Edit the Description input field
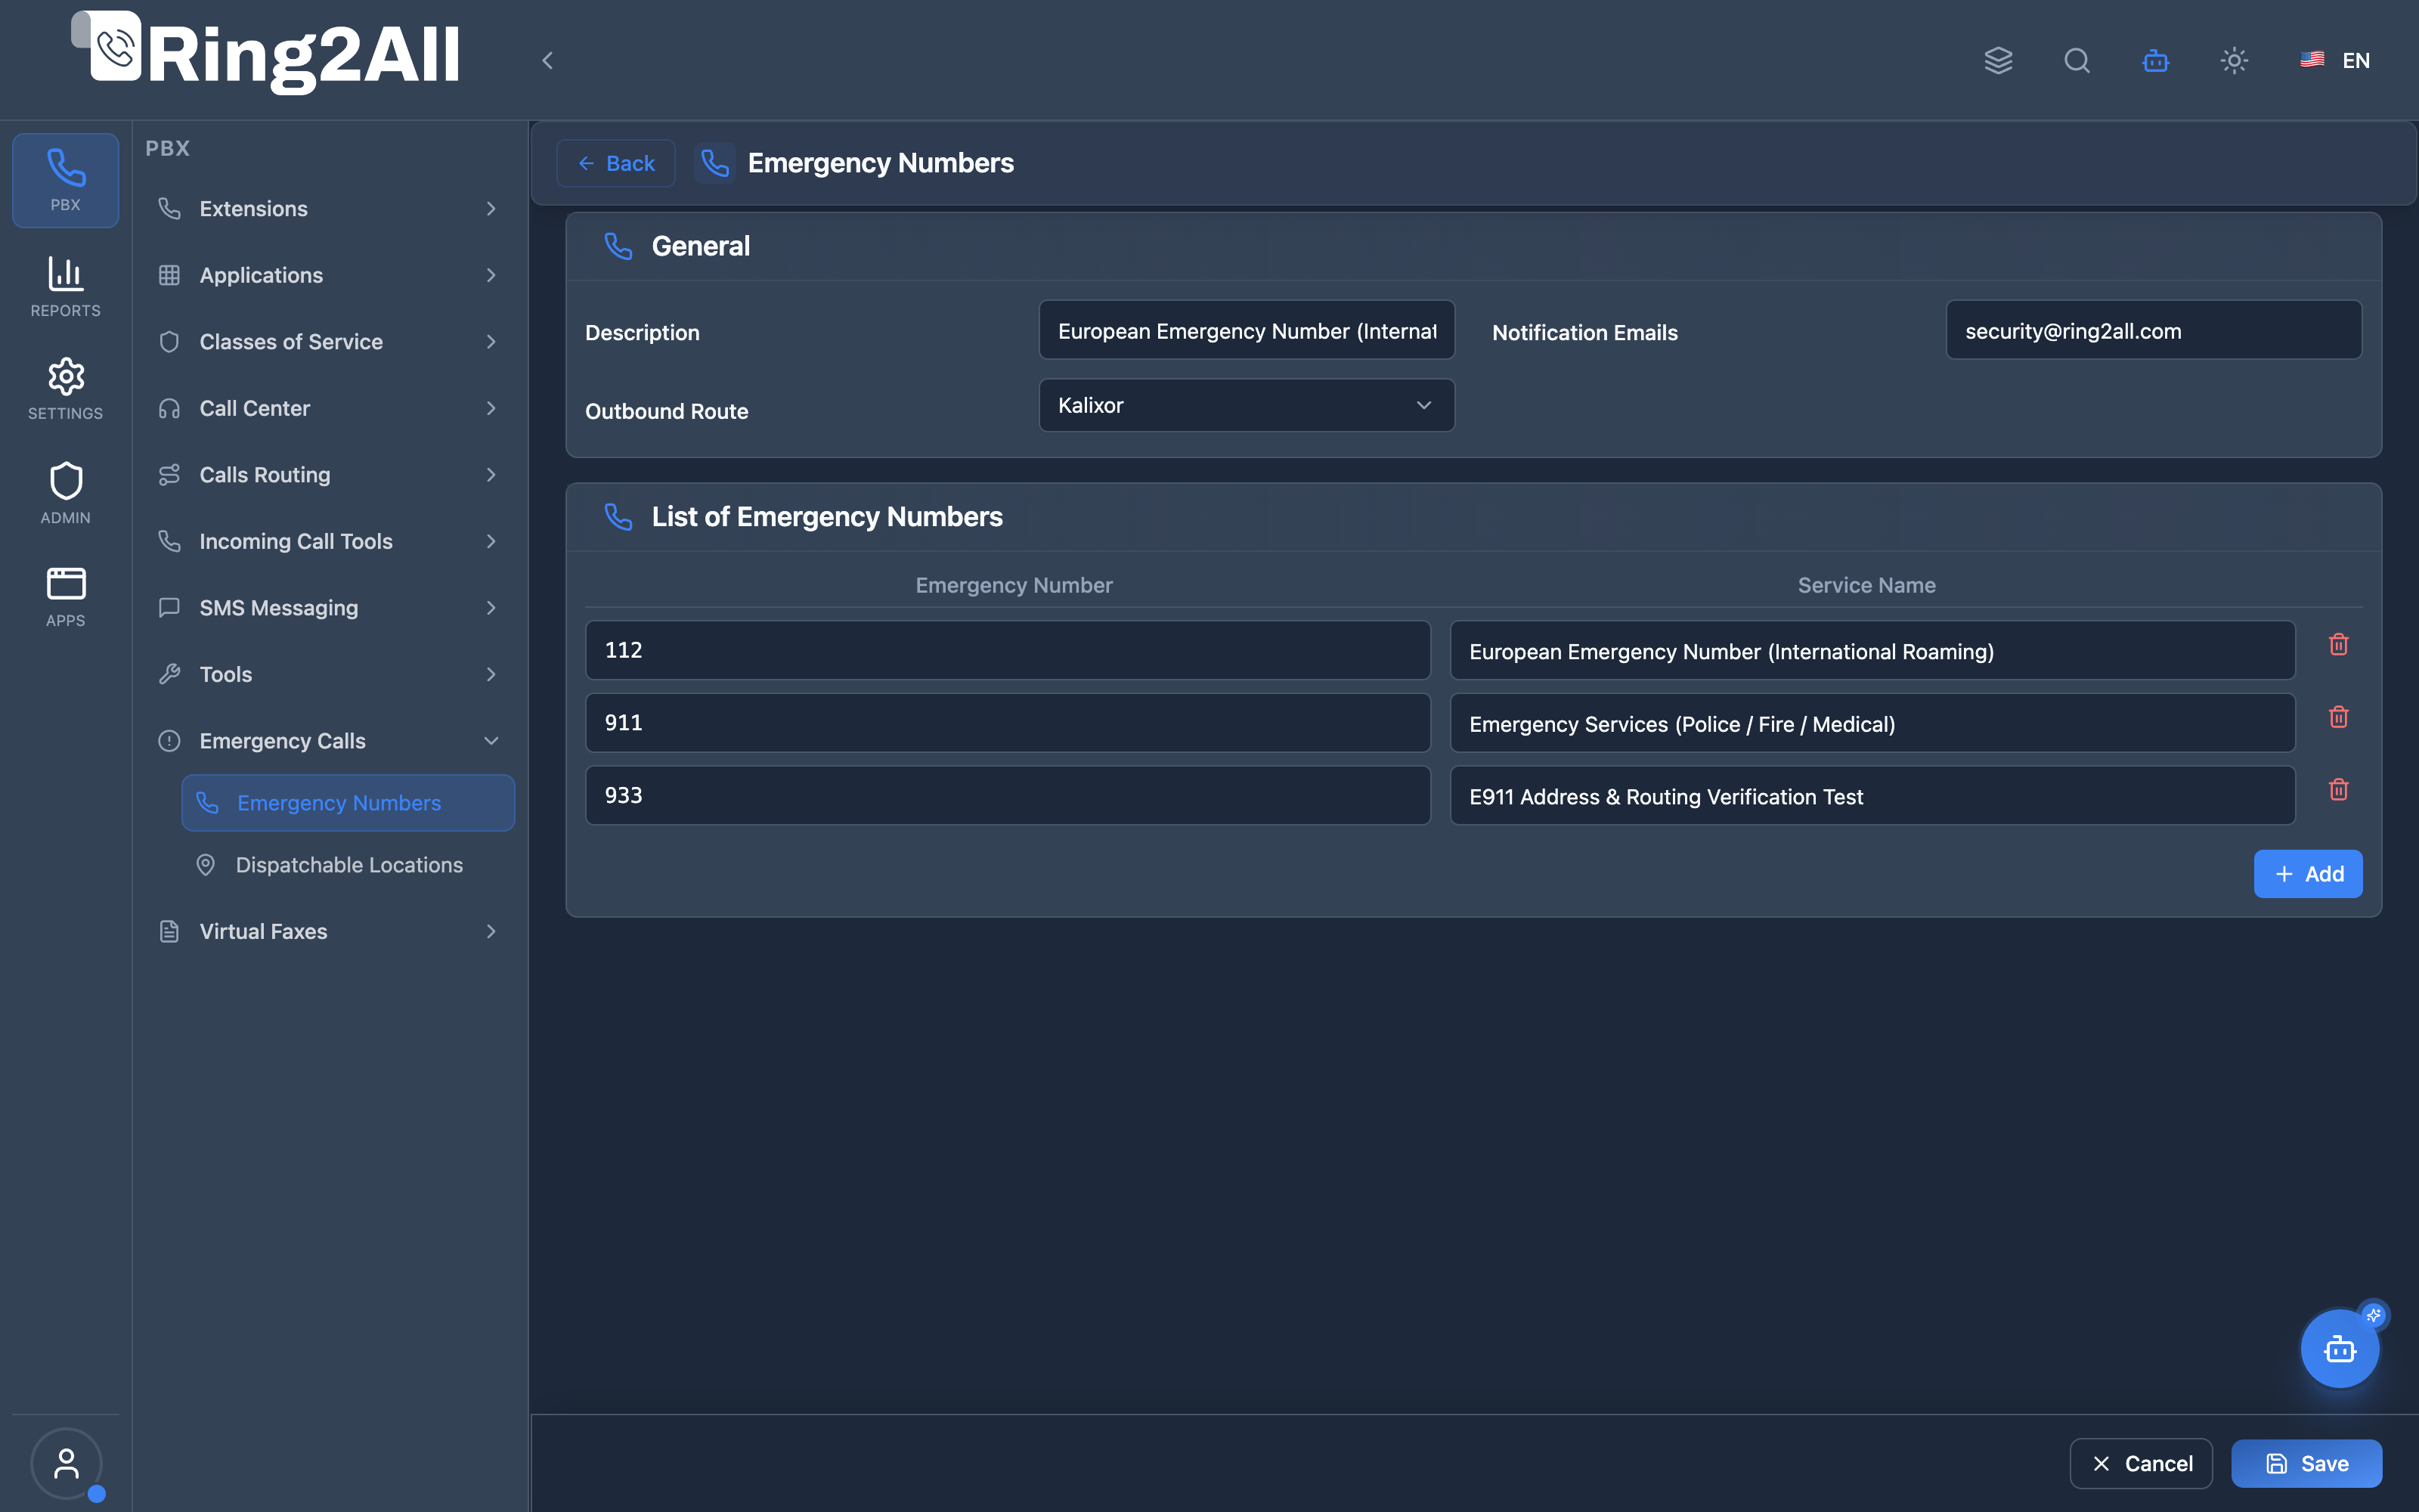The height and width of the screenshot is (1512, 2419). [x=1247, y=330]
